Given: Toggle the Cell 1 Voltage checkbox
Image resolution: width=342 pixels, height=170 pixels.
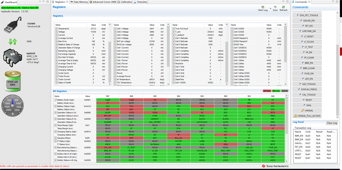Looking at the screenshot, I should click(115, 29).
